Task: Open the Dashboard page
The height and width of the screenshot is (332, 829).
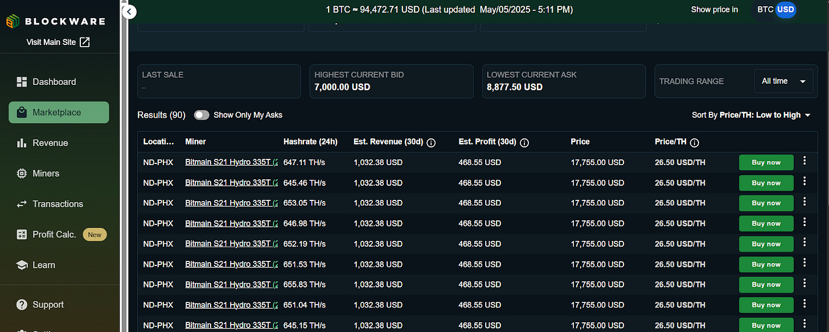Action: 59,82
